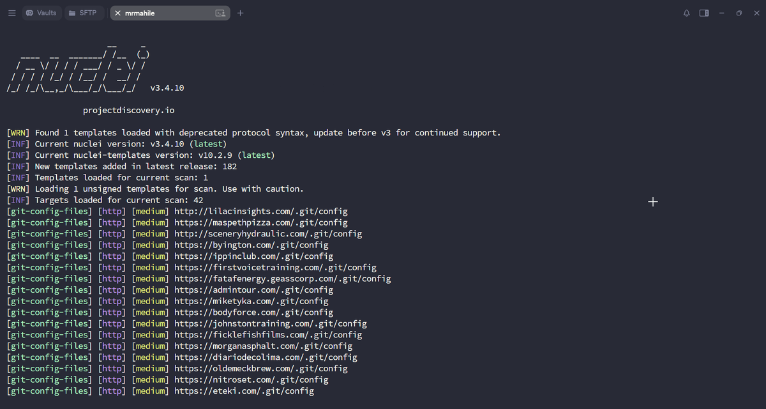
Task: Click [http] tag on nitroset.com row
Action: pos(112,380)
